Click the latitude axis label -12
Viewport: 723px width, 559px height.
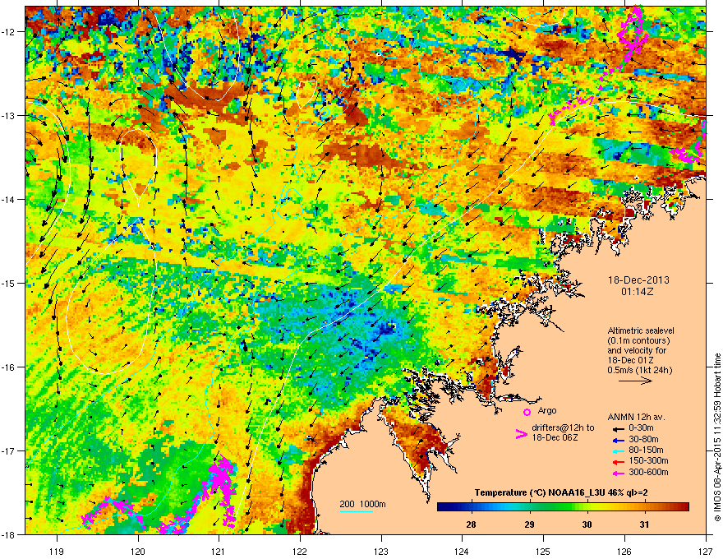[9, 32]
